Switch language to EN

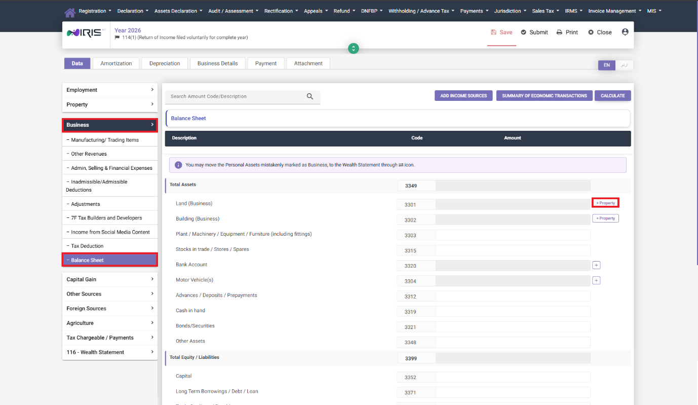607,65
